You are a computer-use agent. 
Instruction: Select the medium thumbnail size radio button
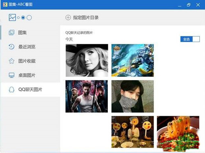coord(23,18)
